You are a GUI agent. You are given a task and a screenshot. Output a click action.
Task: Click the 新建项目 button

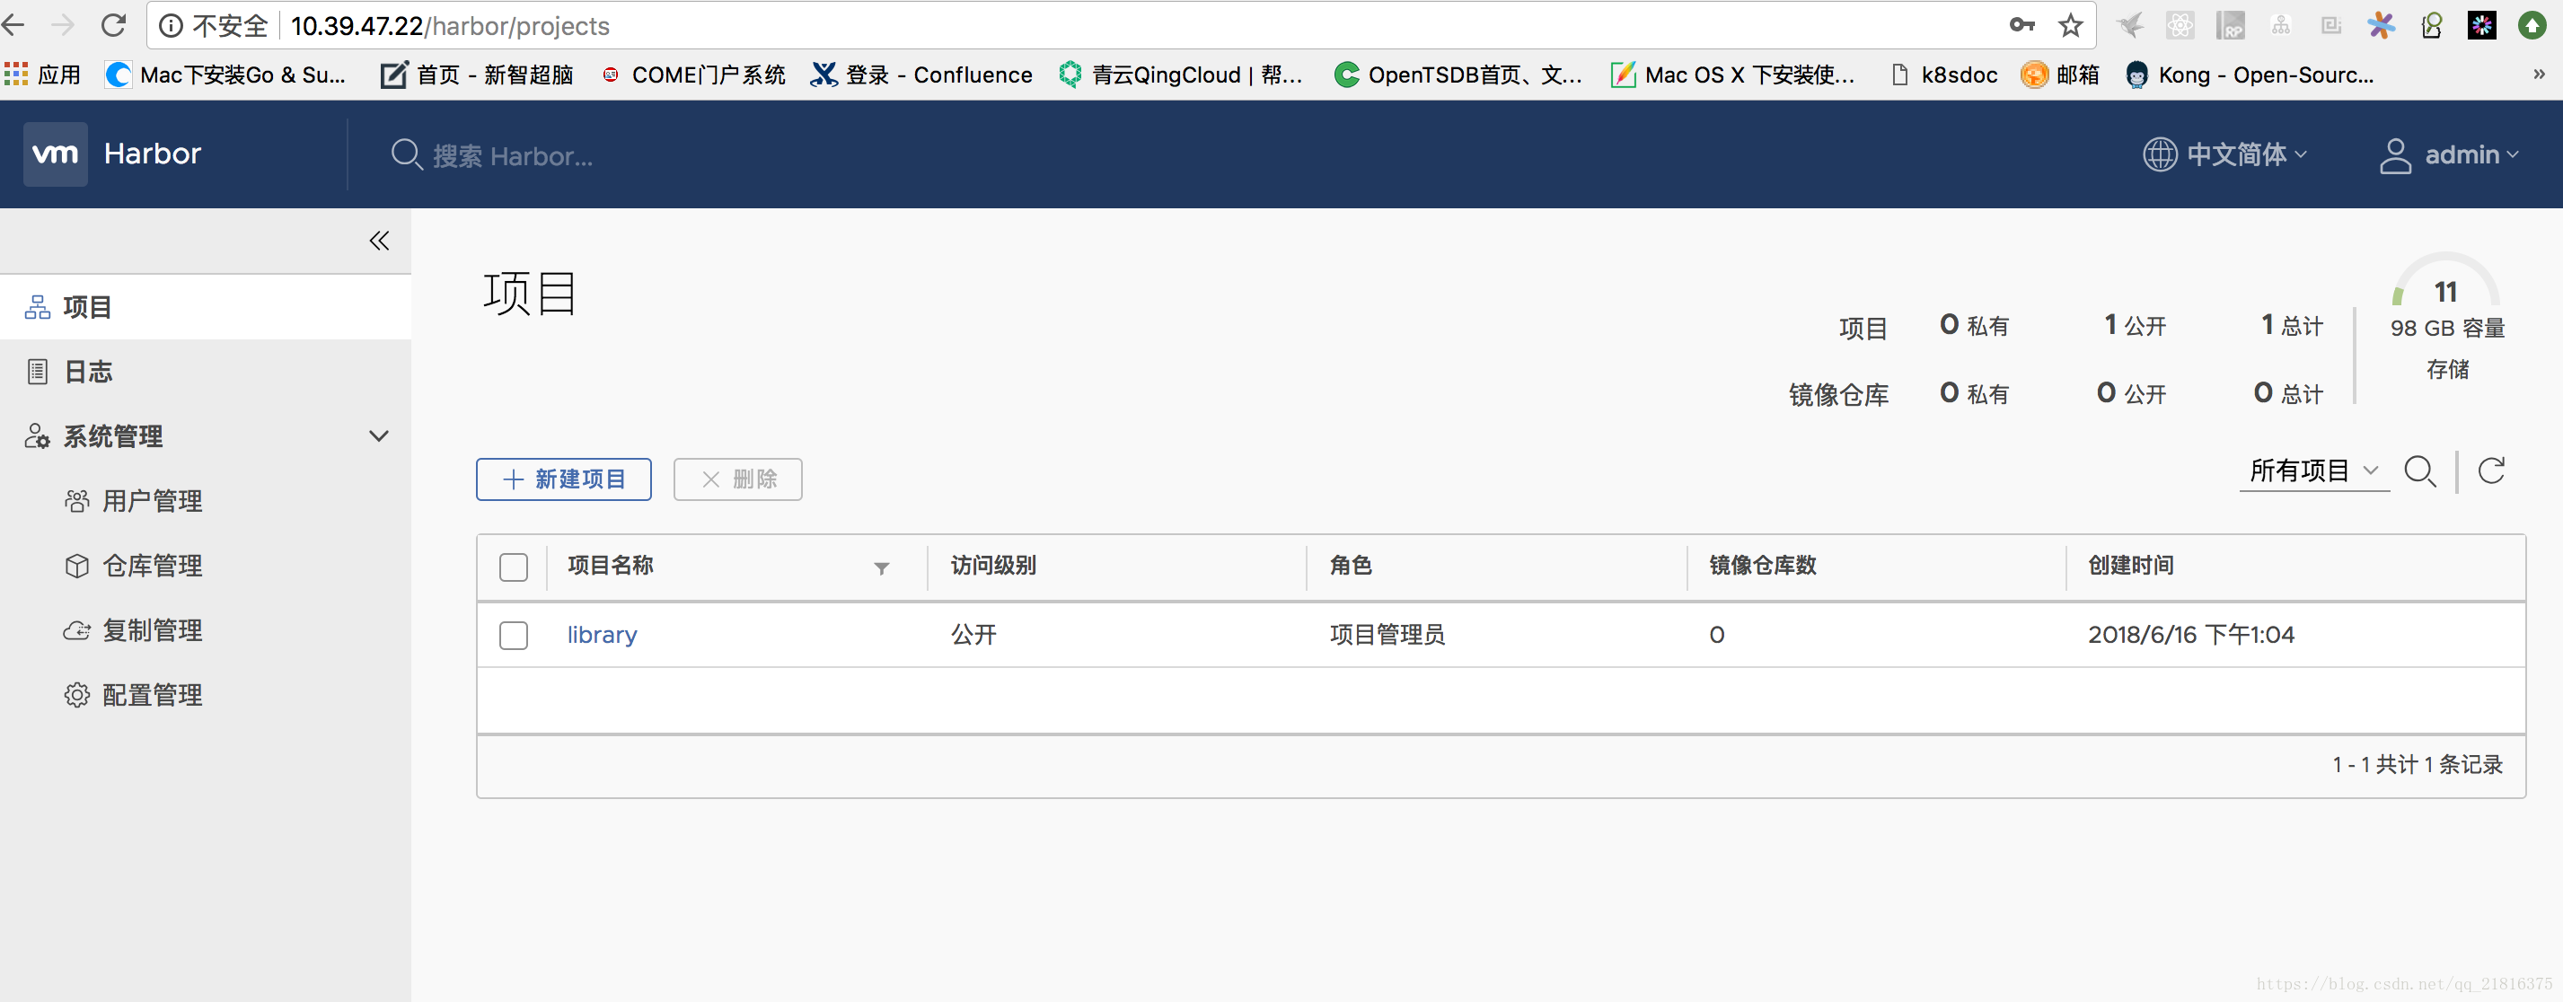click(563, 479)
